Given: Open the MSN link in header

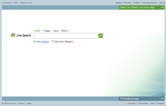Looking at the screenshot, I should click(16, 3).
